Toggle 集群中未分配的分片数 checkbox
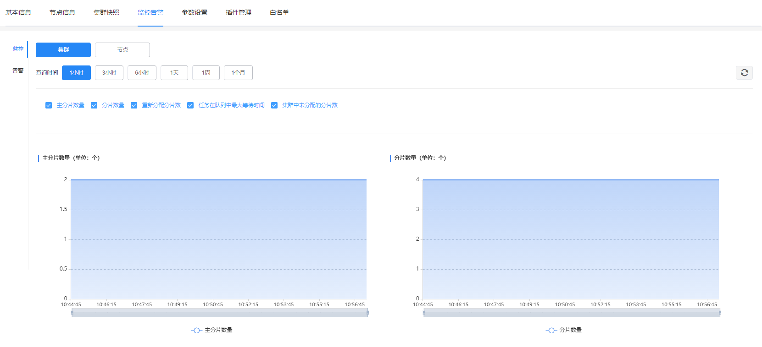762x347 pixels. point(274,105)
